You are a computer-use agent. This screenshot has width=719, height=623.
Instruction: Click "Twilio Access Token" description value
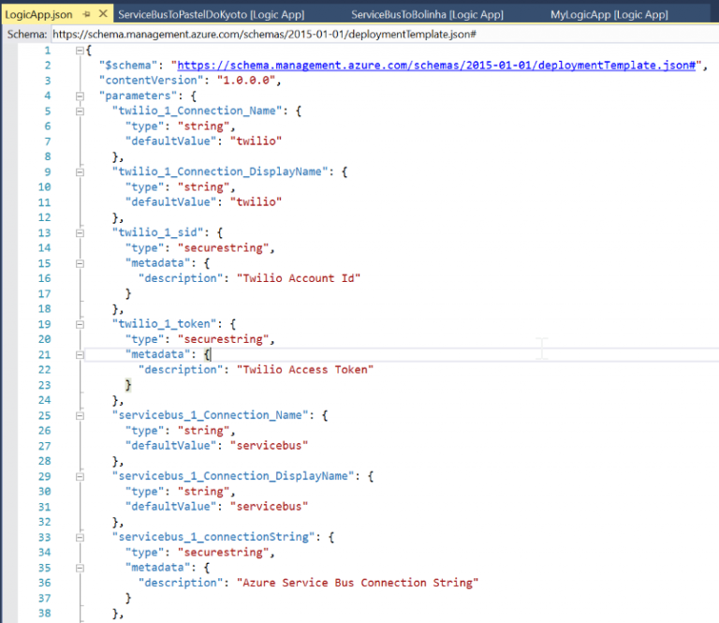[x=305, y=369]
